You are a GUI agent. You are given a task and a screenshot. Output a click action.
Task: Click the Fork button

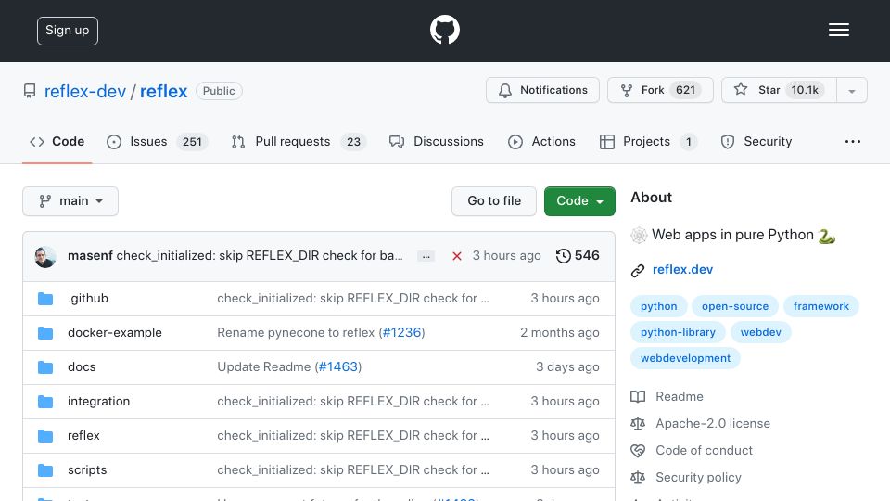(660, 90)
